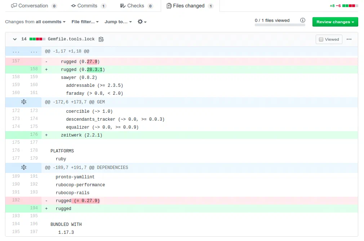Mark Gemfile.tools.lock as Viewed
This screenshot has width=364, height=241.
tap(329, 39)
